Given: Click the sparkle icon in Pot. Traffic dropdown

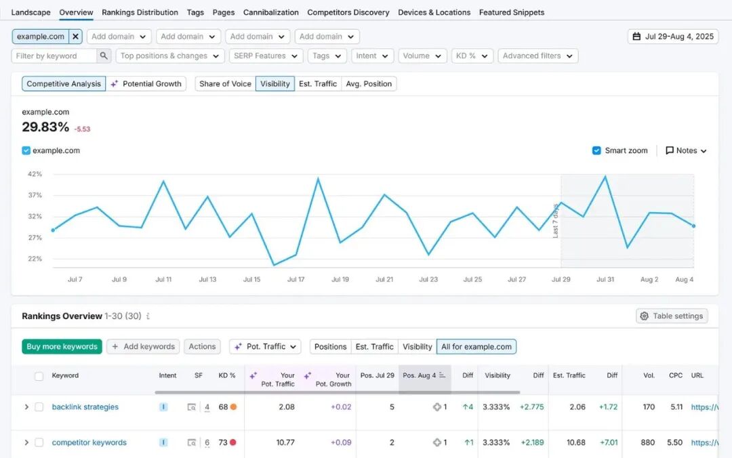Looking at the screenshot, I should pos(238,346).
